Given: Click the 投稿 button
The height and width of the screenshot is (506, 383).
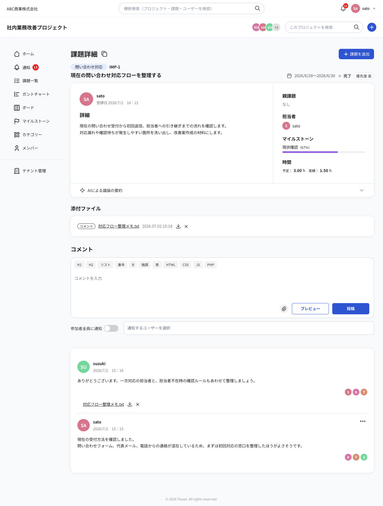Looking at the screenshot, I should tap(351, 309).
